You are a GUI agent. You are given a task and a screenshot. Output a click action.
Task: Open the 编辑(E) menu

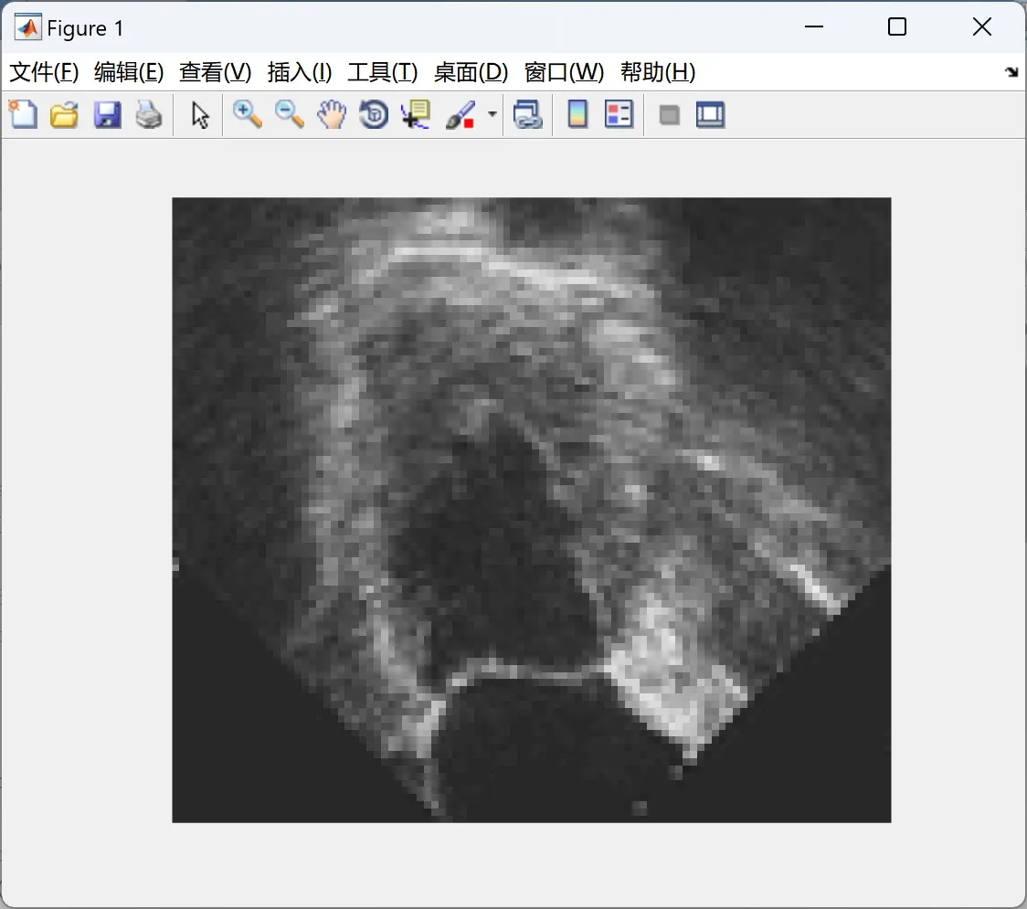[x=128, y=72]
